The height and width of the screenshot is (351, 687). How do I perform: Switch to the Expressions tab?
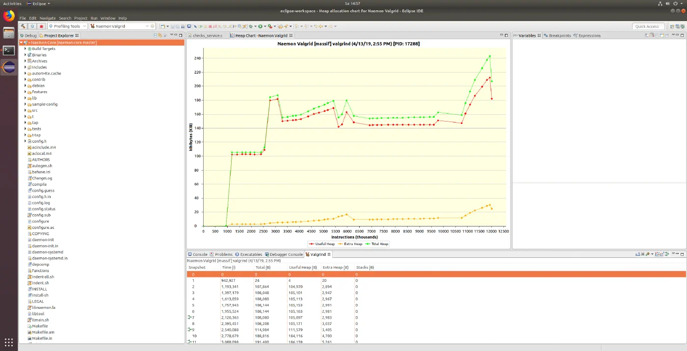click(x=587, y=35)
